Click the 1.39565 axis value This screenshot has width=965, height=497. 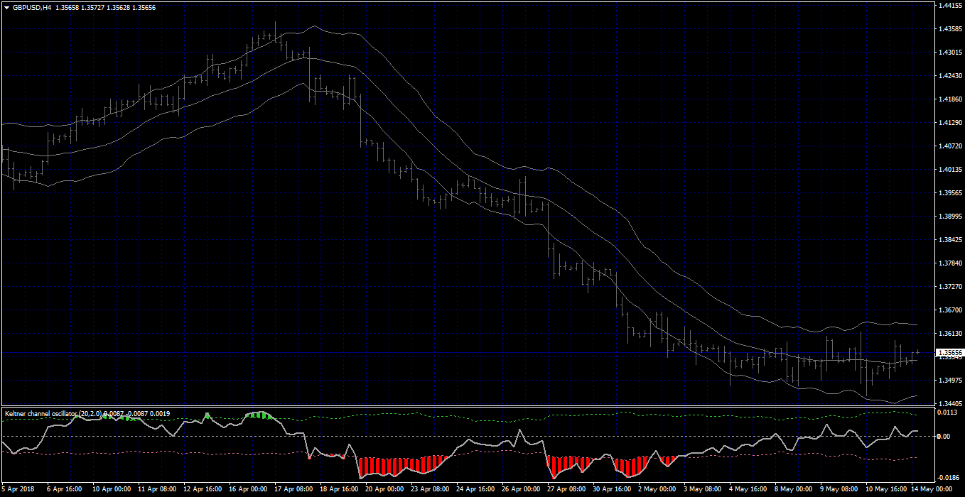point(949,193)
